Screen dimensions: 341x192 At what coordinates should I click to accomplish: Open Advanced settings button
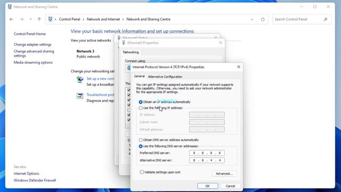coord(224,173)
